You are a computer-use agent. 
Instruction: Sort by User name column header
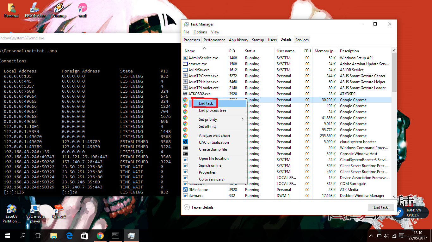tap(288, 51)
